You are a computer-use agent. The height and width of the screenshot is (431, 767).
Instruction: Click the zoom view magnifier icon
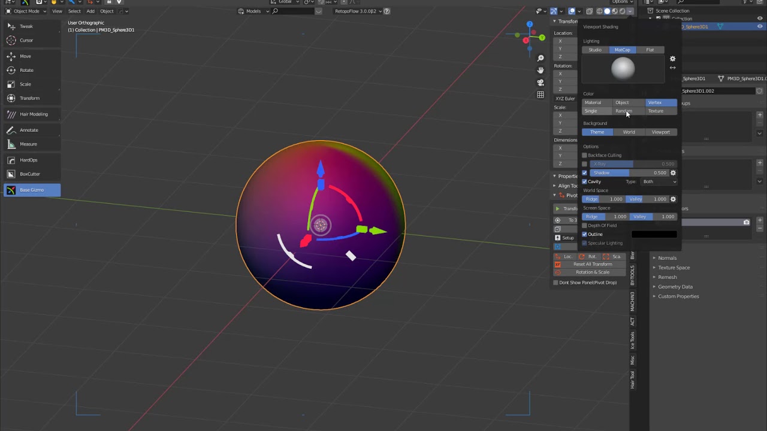click(540, 58)
